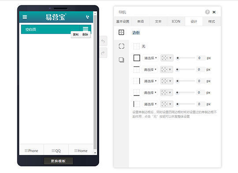
Task: Close the 导航 settings panel
Action: (x=214, y=12)
